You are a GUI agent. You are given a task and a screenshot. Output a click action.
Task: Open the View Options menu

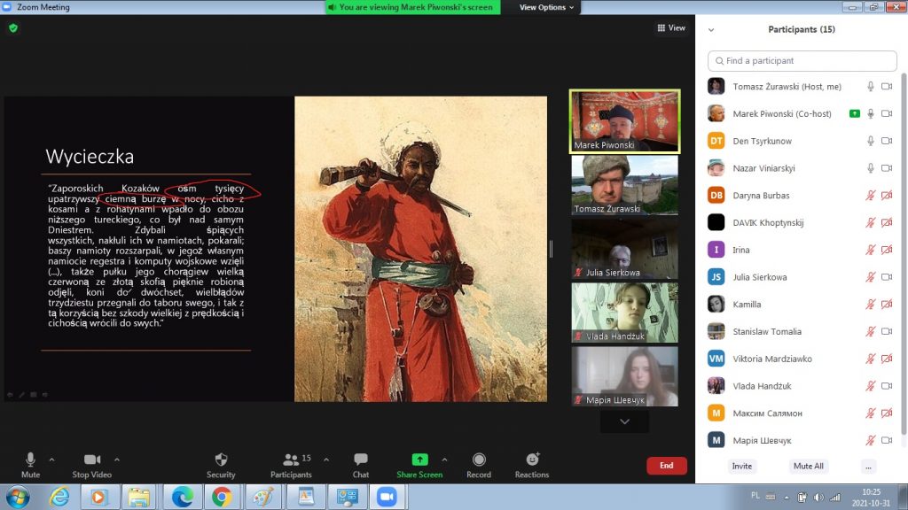coord(546,7)
